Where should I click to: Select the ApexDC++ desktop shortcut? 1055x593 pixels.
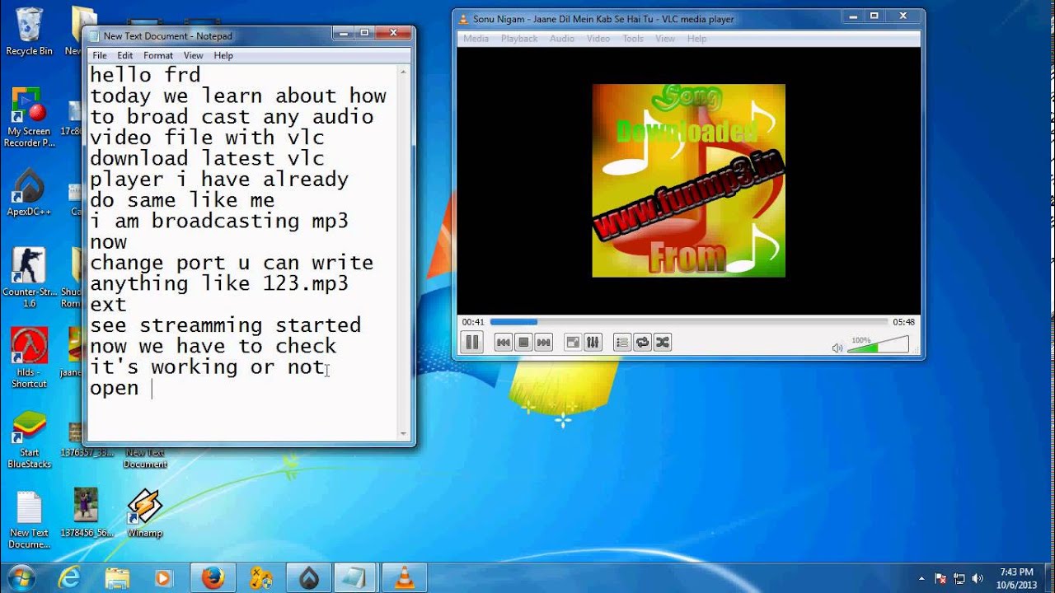pos(29,192)
